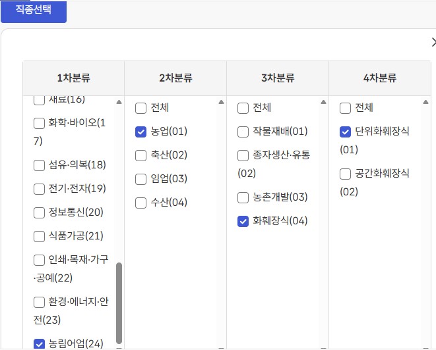
Task: Check the 정보통신(20) checkbox
Action: 39,213
